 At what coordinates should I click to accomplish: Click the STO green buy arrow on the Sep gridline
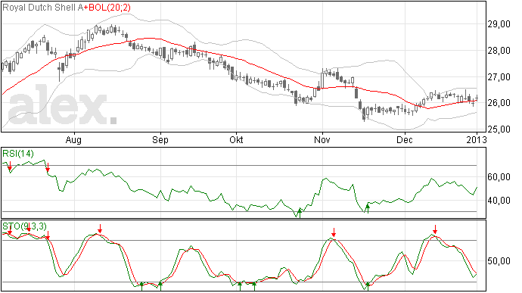pos(160,286)
